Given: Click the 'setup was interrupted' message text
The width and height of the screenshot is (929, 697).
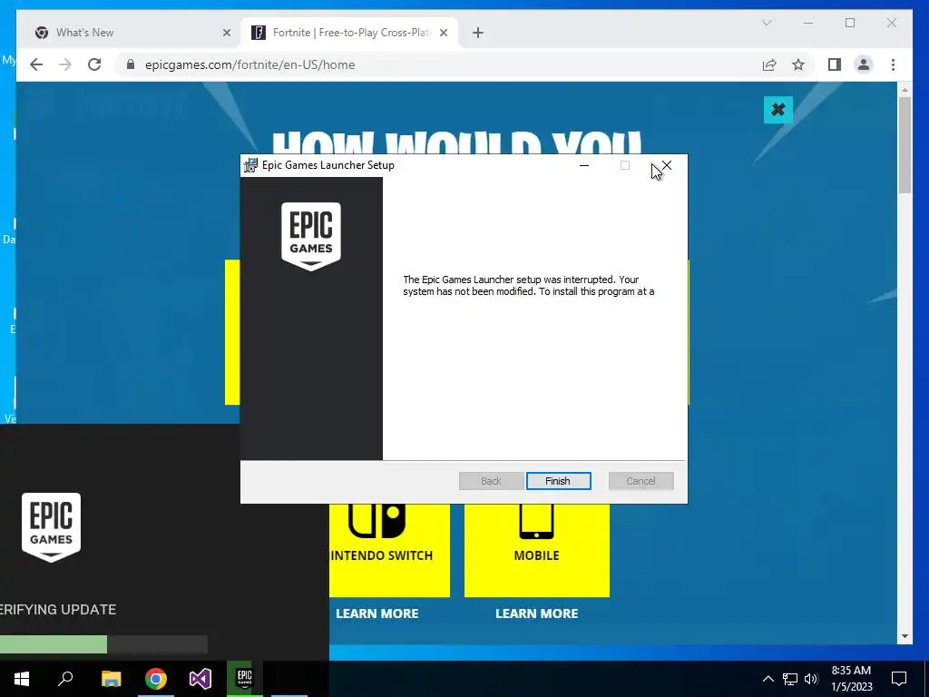Looking at the screenshot, I should click(529, 285).
